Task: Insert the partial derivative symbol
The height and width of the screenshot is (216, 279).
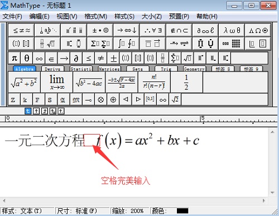Action: [76, 59]
